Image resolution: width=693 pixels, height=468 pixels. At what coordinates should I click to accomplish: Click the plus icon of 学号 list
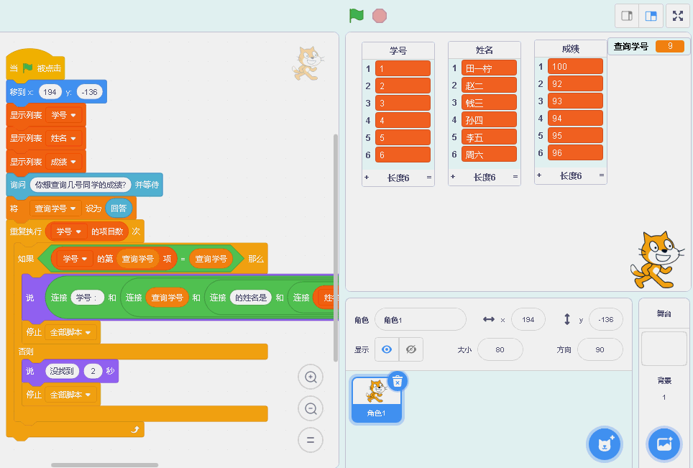367,178
